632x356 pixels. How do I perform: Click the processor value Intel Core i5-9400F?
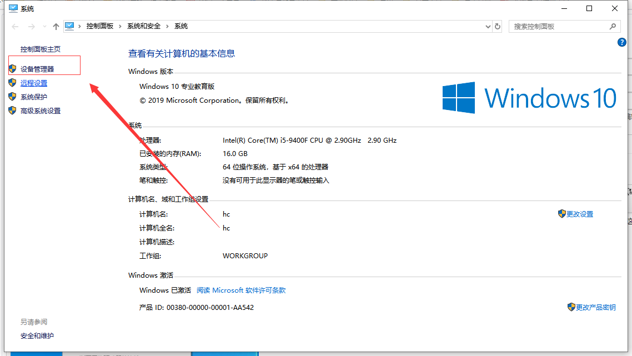309,141
